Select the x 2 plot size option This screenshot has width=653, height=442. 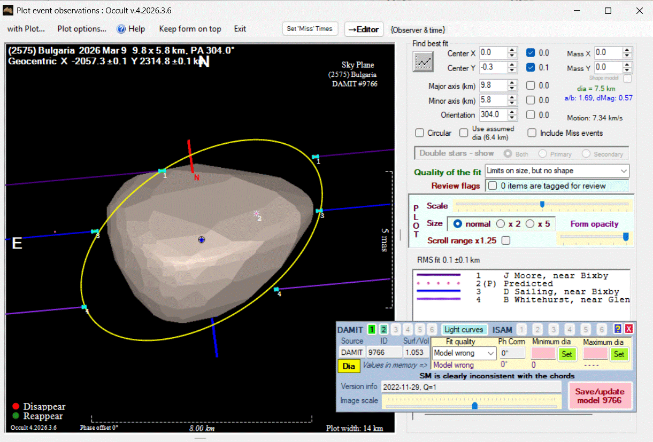click(x=501, y=224)
